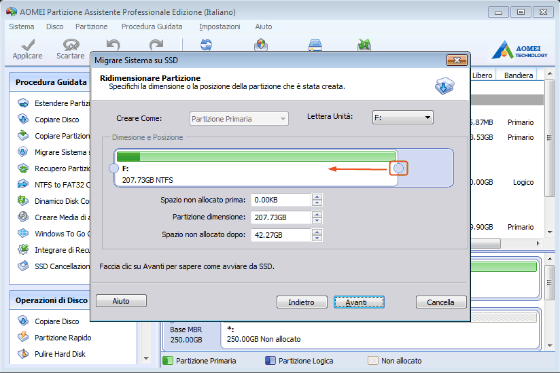The width and height of the screenshot is (560, 373).
Task: Open the Disco menu
Action: (x=54, y=26)
